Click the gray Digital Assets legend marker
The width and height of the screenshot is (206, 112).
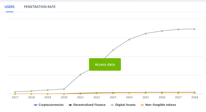pyautogui.click(x=112, y=105)
